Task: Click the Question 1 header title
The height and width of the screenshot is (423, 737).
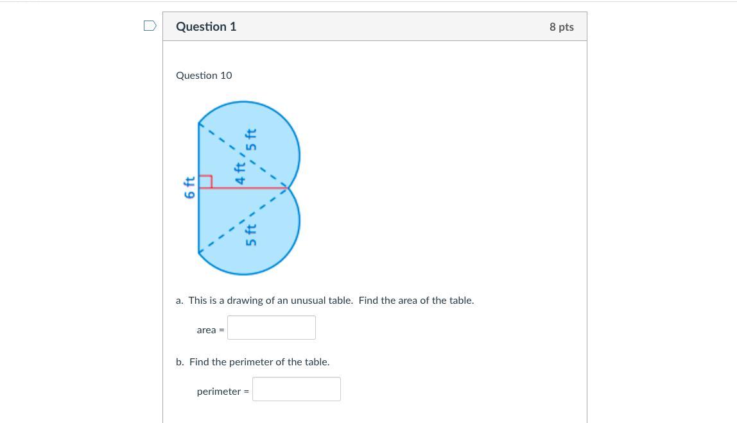Action: coord(206,26)
